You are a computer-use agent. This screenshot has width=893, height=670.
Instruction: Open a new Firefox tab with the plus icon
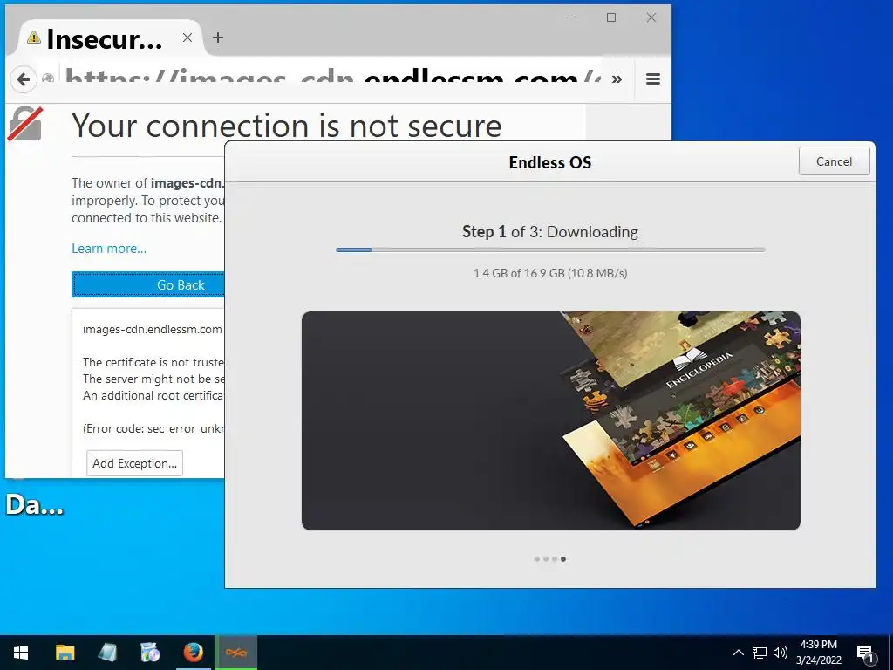217,38
